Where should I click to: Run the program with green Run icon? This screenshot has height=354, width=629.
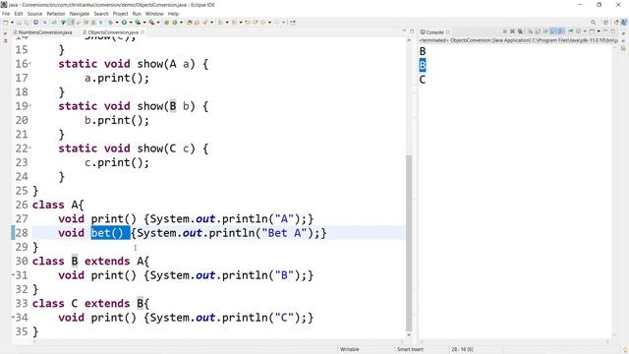[x=124, y=23]
